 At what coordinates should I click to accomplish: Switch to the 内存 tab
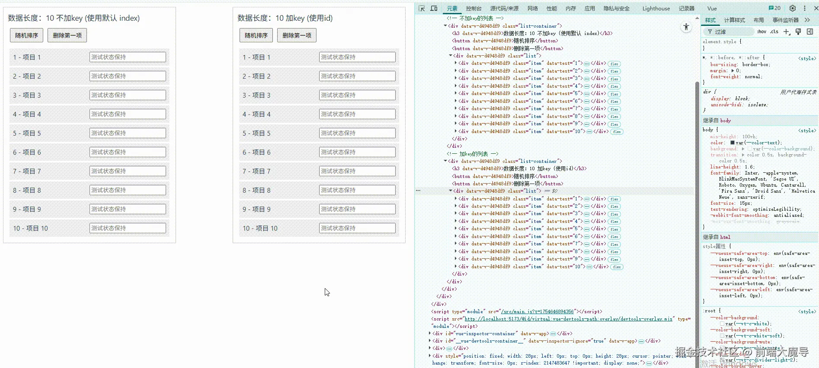pyautogui.click(x=570, y=8)
